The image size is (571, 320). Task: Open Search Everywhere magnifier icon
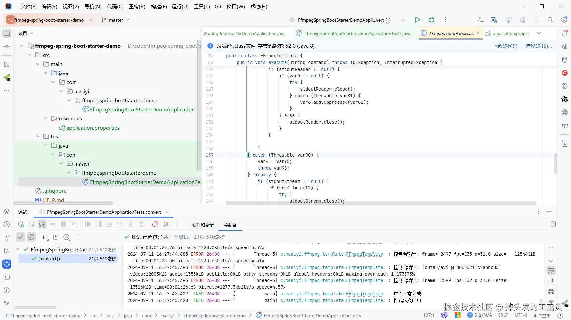pos(550,20)
